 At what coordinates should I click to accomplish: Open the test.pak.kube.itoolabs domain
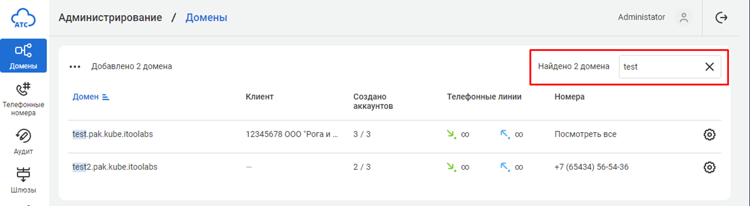(113, 134)
